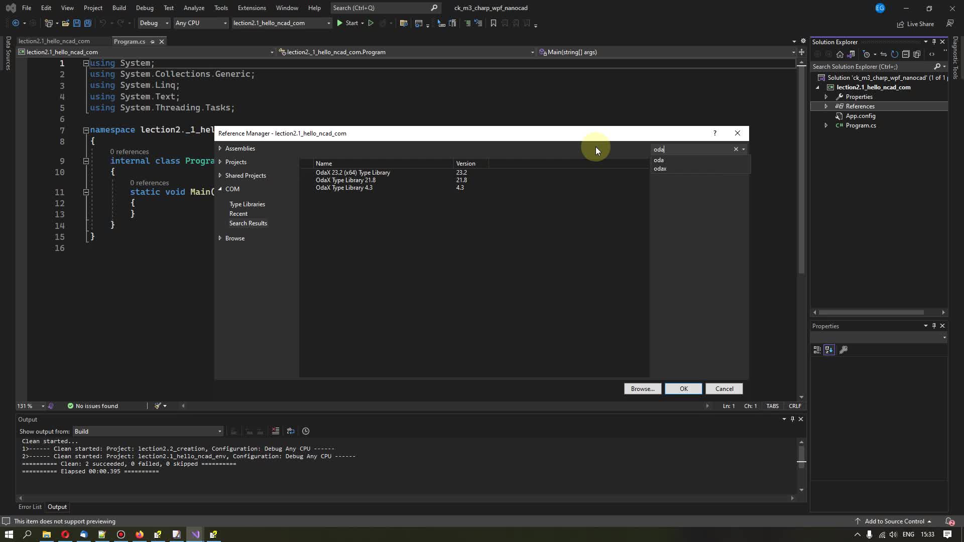Switch to the Error List tab

(x=30, y=507)
